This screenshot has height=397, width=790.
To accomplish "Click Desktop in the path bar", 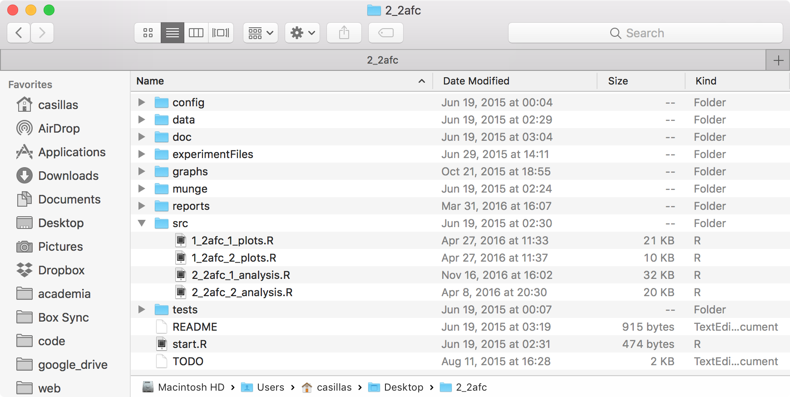I will click(x=403, y=387).
